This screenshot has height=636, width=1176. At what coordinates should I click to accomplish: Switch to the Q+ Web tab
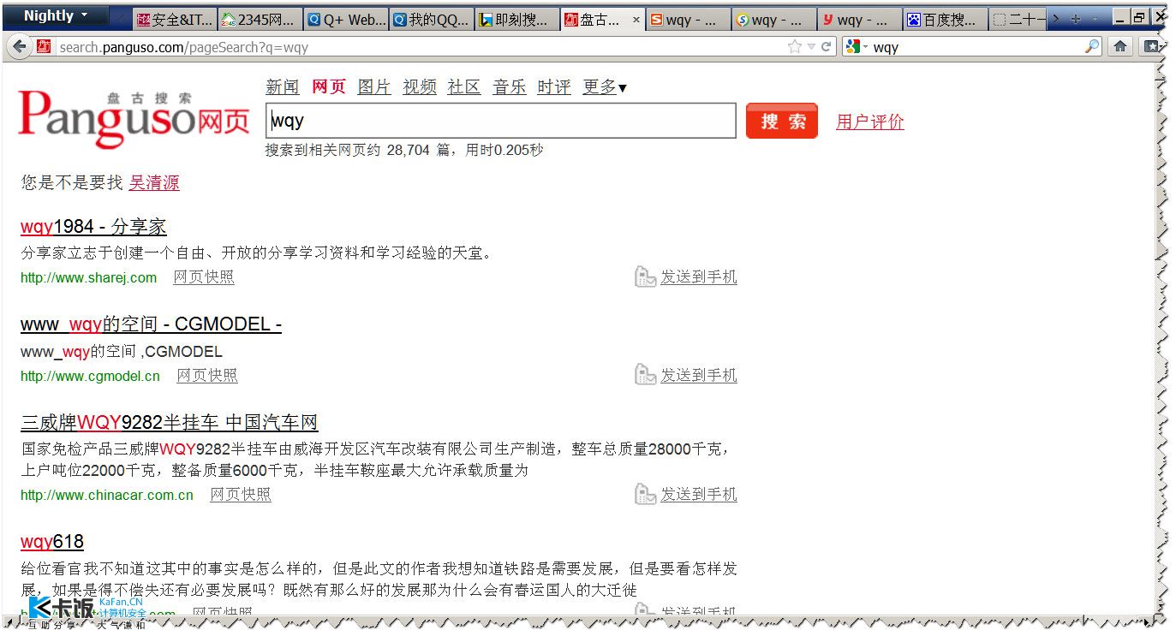click(x=345, y=20)
